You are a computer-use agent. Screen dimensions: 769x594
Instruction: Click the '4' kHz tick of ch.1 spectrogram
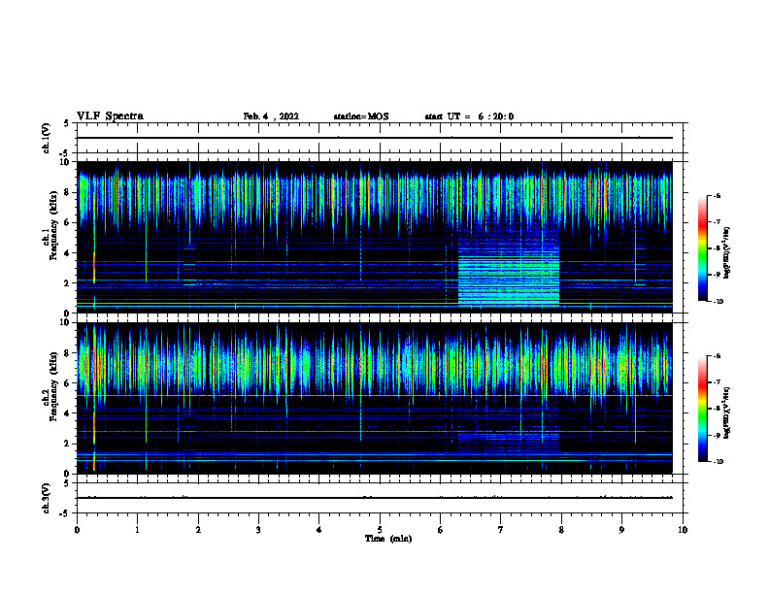coord(68,253)
